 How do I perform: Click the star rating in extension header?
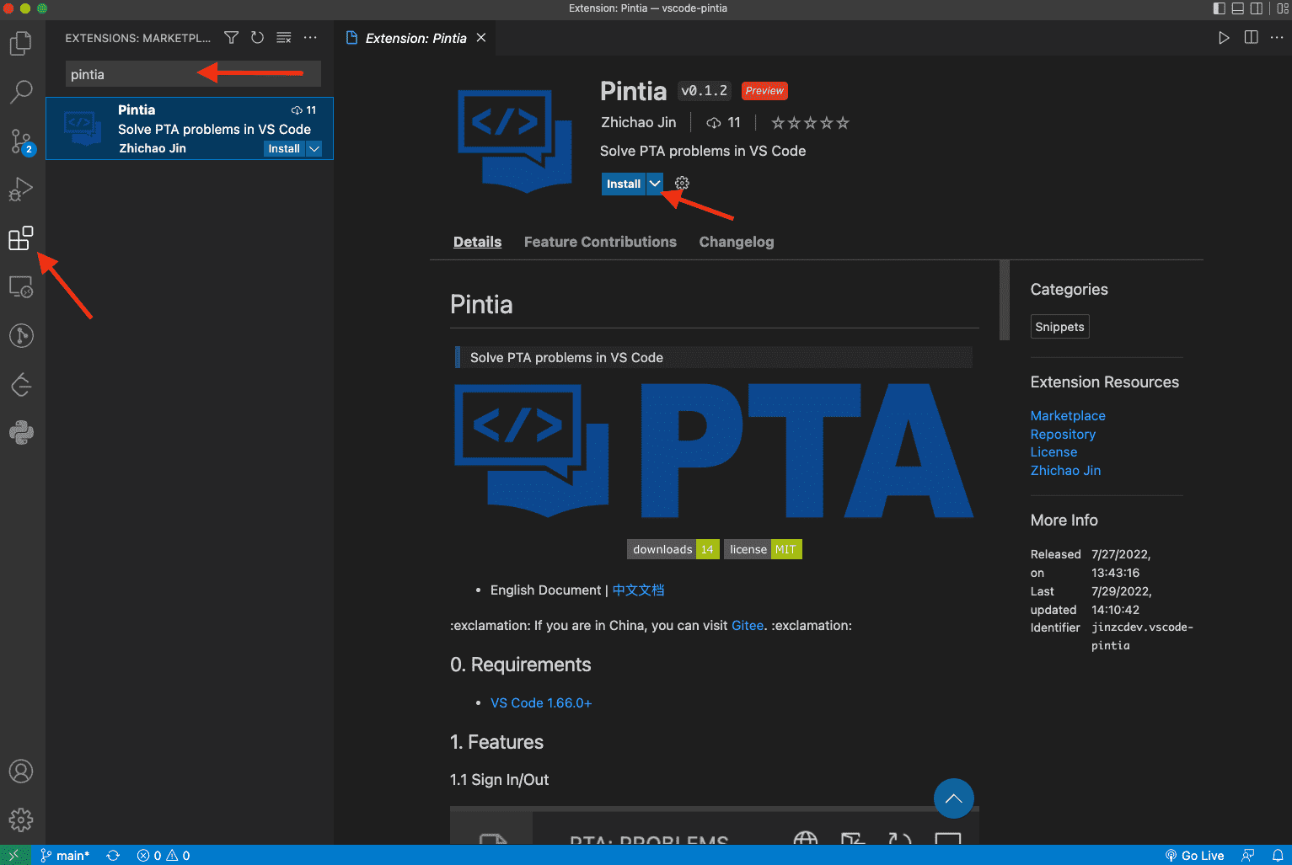pyautogui.click(x=810, y=123)
